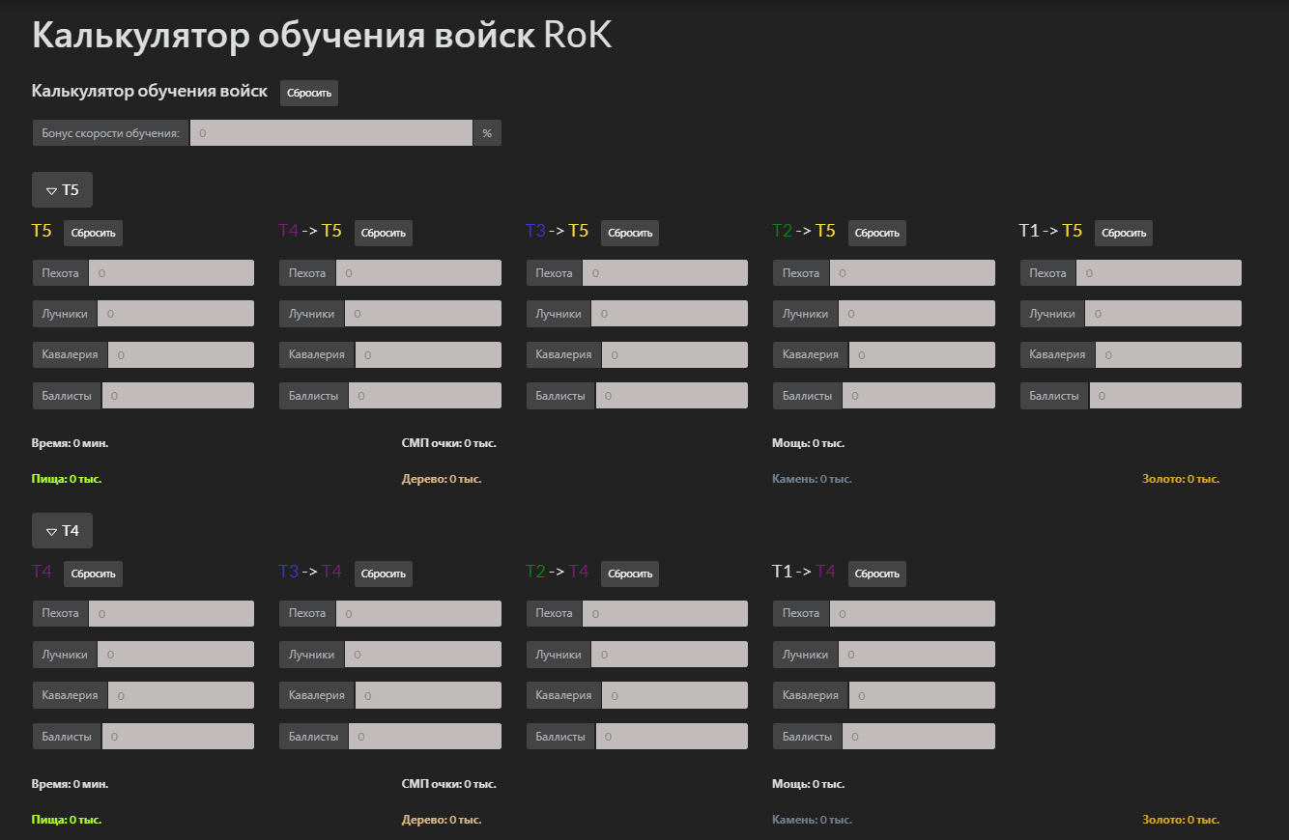Reset the plain T4 column
Viewport: 1289px width, 840px height.
(93, 574)
